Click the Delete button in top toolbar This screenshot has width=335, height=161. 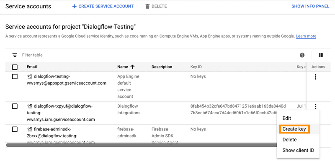click(x=156, y=6)
